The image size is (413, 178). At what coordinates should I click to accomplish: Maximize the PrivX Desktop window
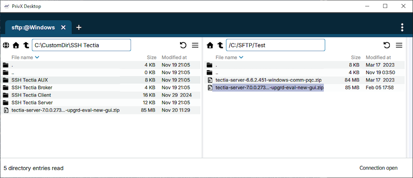[385, 6]
